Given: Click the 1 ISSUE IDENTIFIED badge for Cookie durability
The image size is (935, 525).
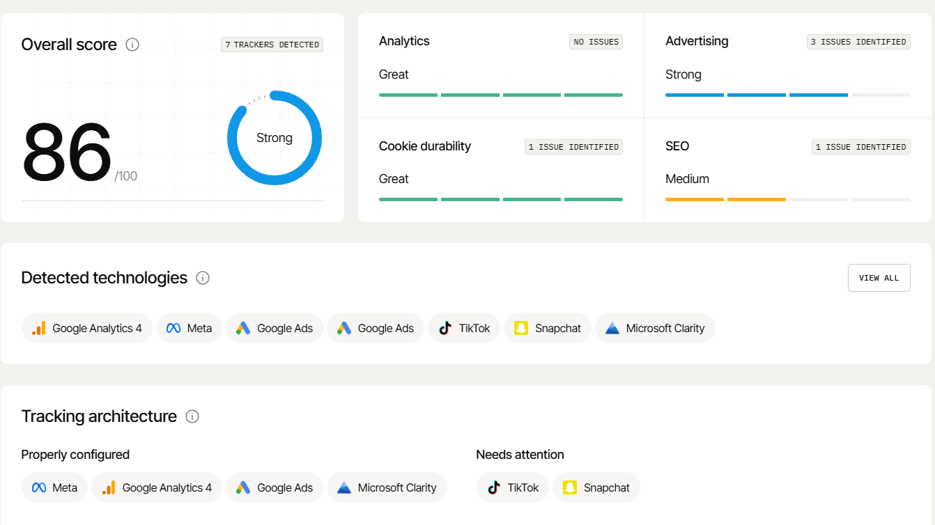Looking at the screenshot, I should 573,147.
